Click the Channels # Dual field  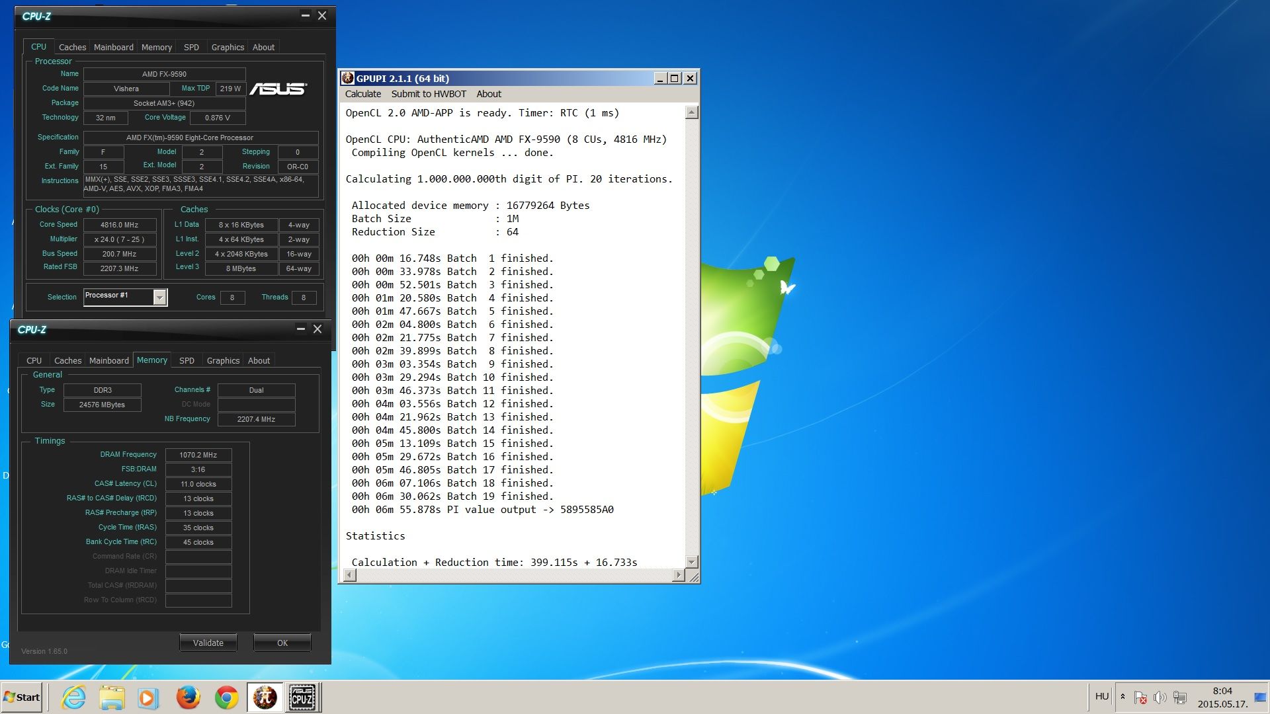[x=257, y=390]
